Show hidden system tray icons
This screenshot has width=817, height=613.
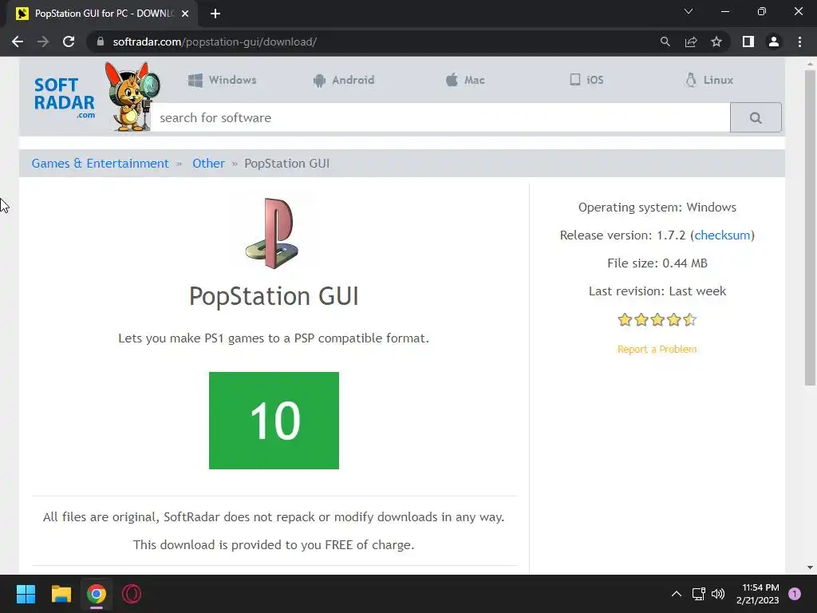coord(677,594)
